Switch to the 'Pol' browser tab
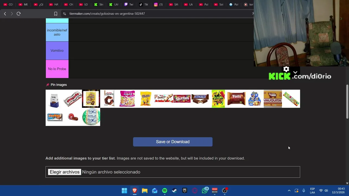349x196 pixels. click(x=234, y=4)
